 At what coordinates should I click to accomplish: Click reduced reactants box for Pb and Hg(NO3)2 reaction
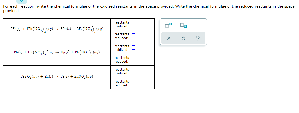point(134,60)
